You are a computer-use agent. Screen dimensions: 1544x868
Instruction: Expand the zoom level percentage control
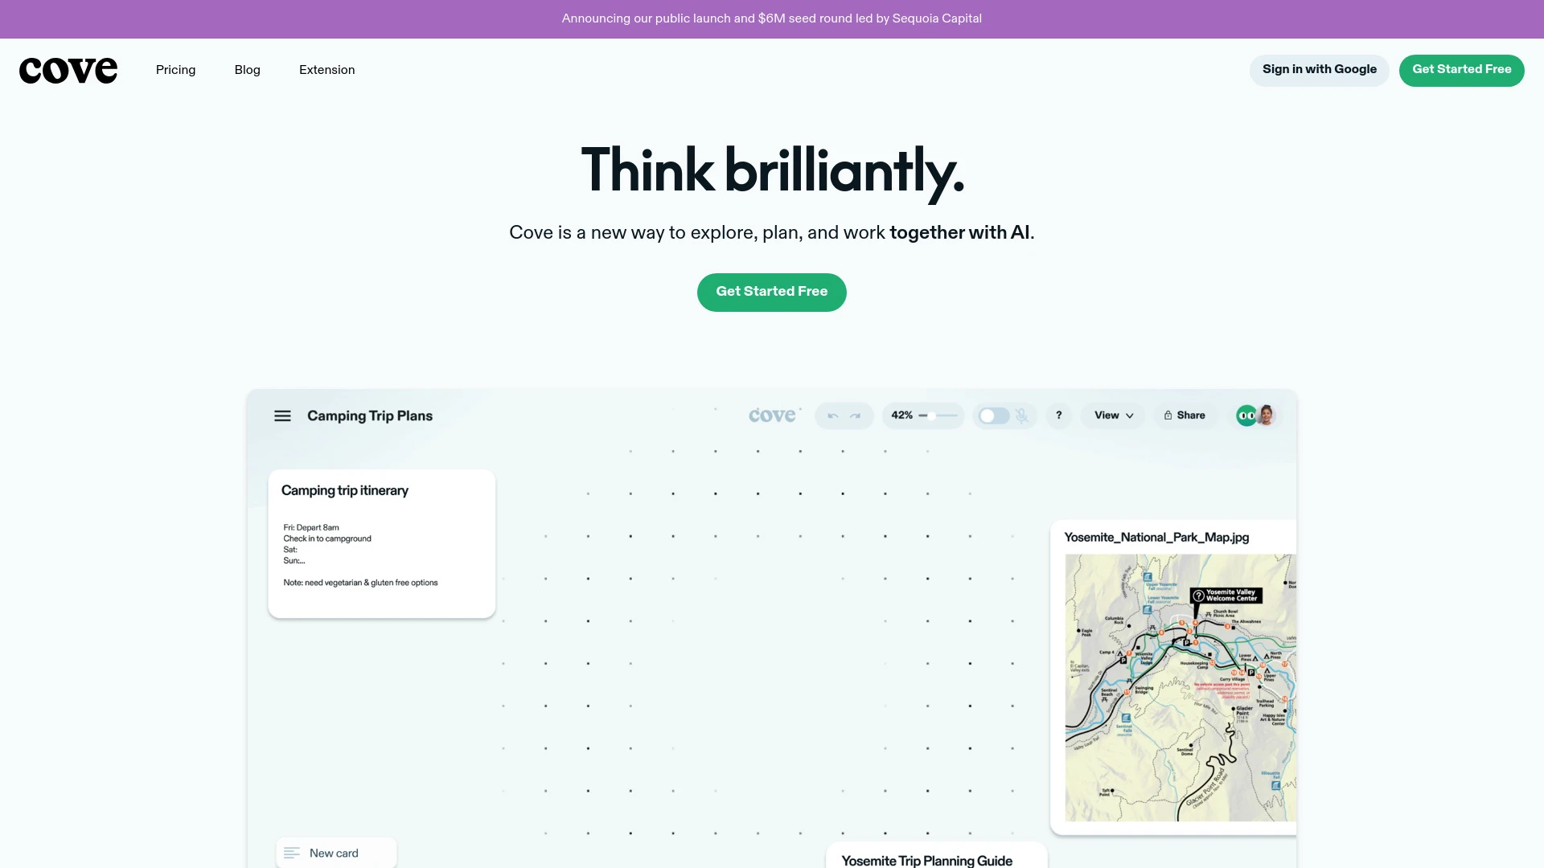(x=901, y=416)
